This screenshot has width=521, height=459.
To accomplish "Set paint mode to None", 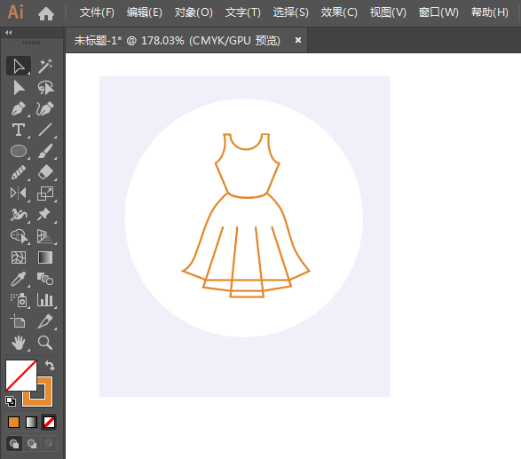I will tap(49, 422).
